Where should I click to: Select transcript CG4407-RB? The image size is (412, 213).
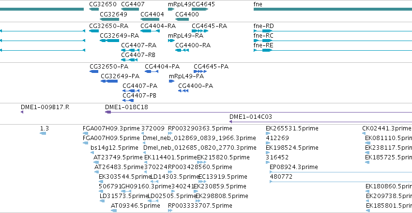(x=129, y=60)
